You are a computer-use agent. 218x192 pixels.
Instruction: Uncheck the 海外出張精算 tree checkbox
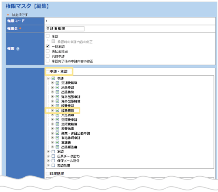pos(57,101)
